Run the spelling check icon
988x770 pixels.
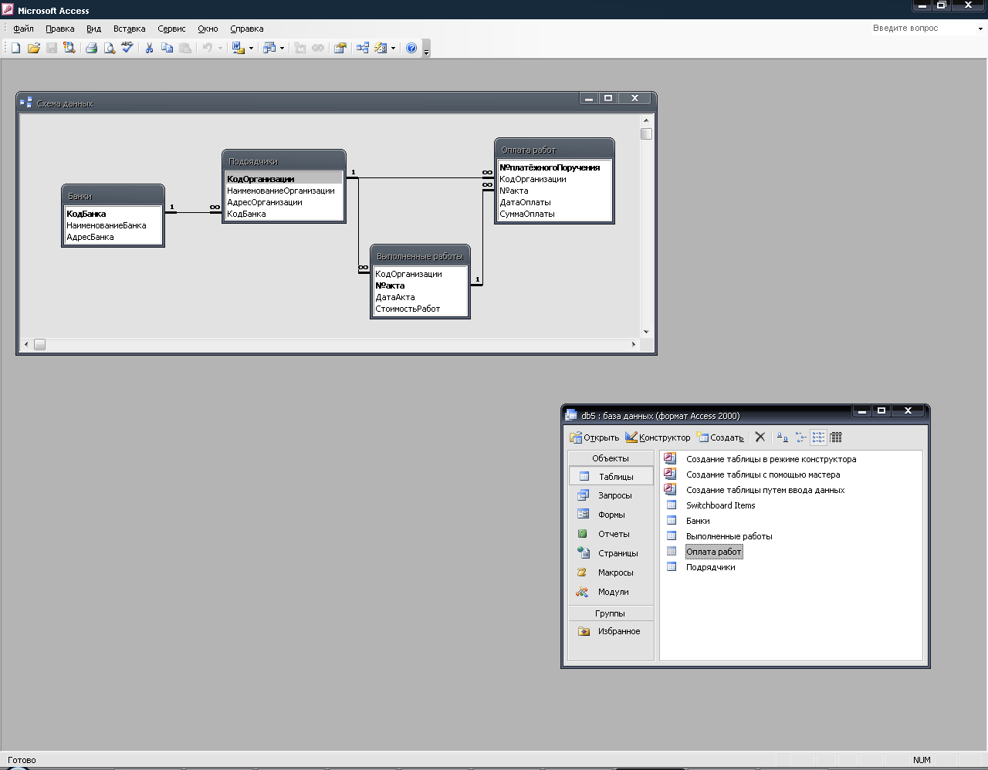(x=127, y=48)
